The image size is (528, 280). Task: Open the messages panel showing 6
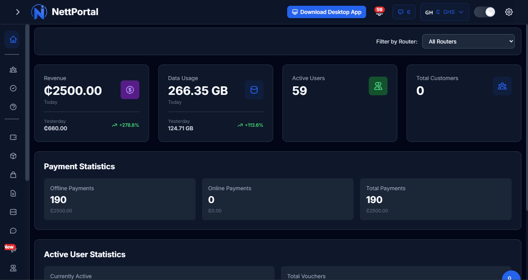point(404,12)
